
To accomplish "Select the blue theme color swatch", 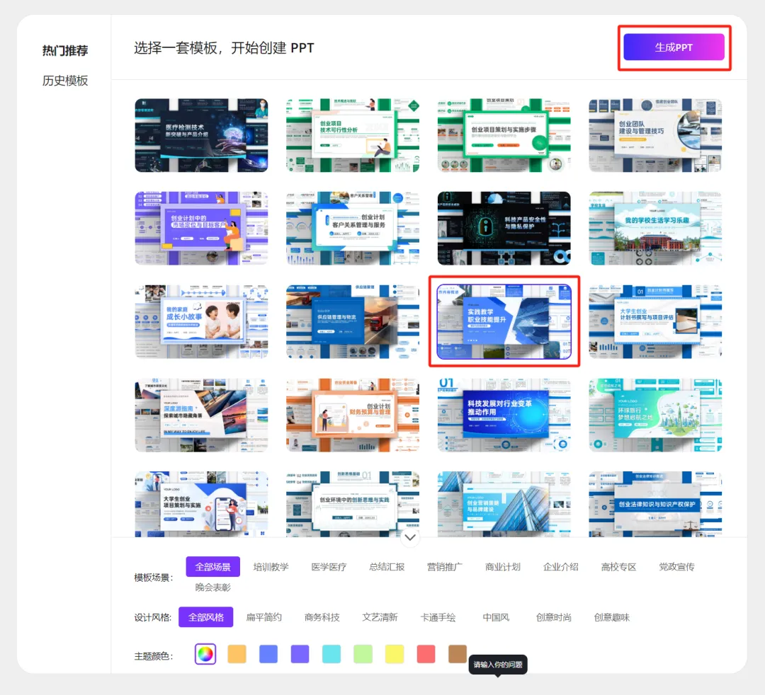I will (x=268, y=654).
